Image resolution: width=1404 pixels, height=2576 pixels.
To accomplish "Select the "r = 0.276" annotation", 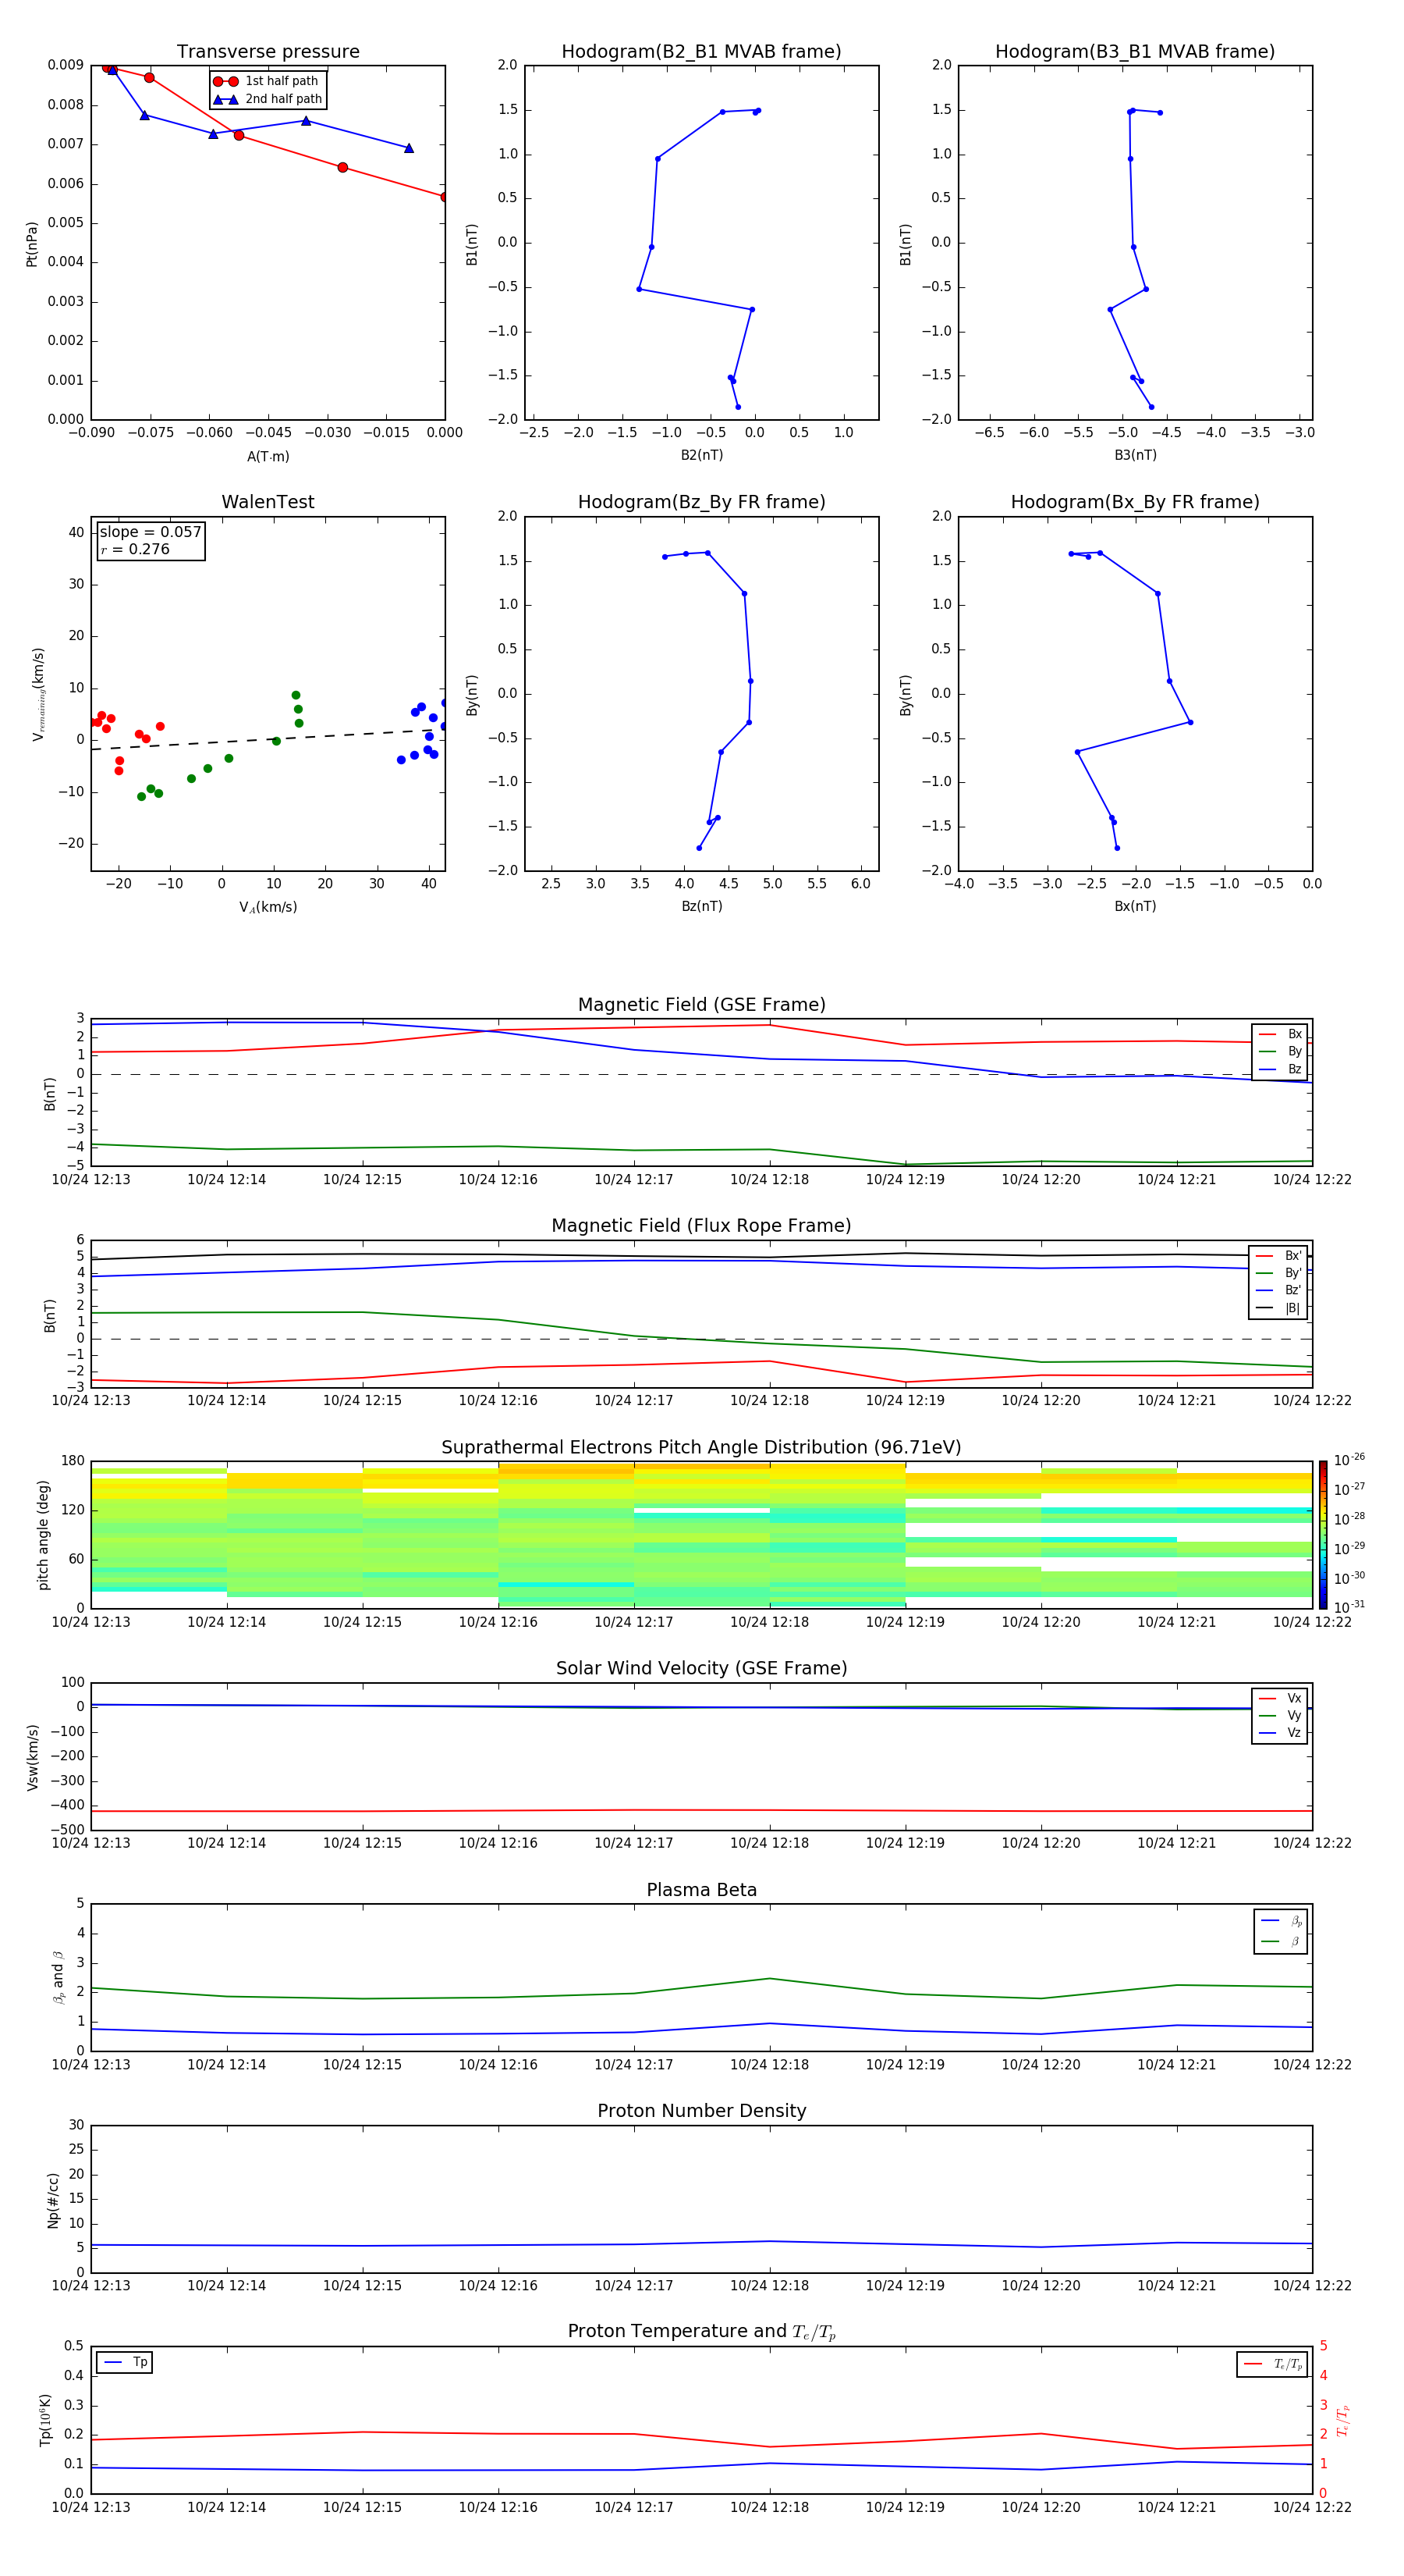I will point(135,549).
